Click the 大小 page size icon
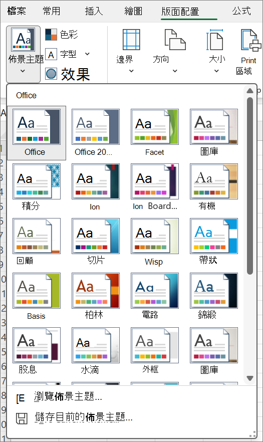This screenshot has width=263, height=442. [x=215, y=40]
